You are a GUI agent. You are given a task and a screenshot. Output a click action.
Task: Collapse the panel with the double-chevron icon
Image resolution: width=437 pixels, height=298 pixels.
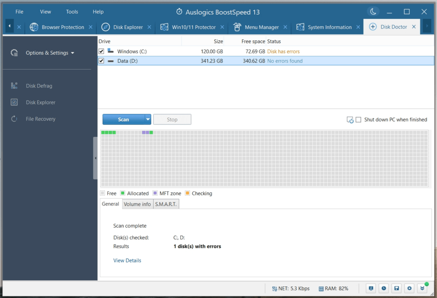[422, 288]
